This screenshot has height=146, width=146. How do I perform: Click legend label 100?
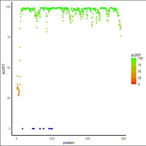click(140, 58)
